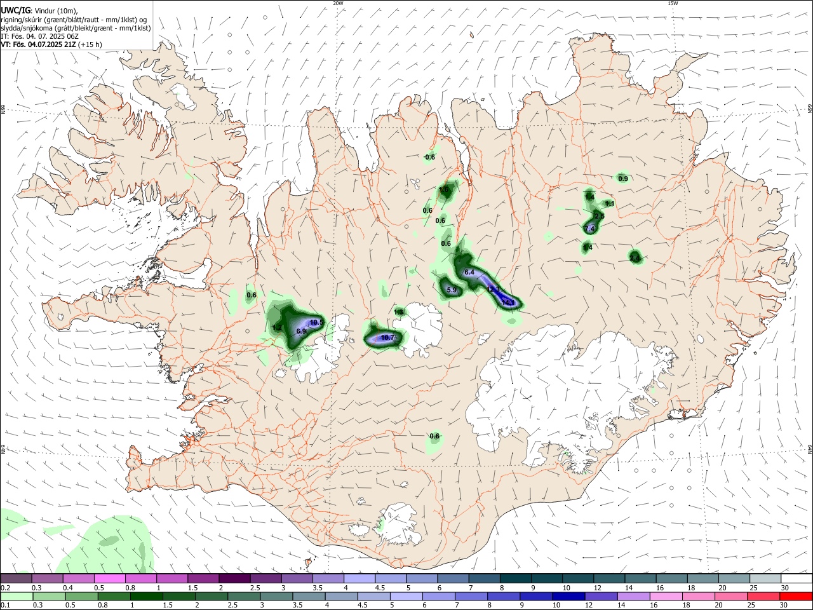This screenshot has height=610, width=813.
Task: Select the plum 0.2 swatch in the snow scale
Action: point(17,579)
